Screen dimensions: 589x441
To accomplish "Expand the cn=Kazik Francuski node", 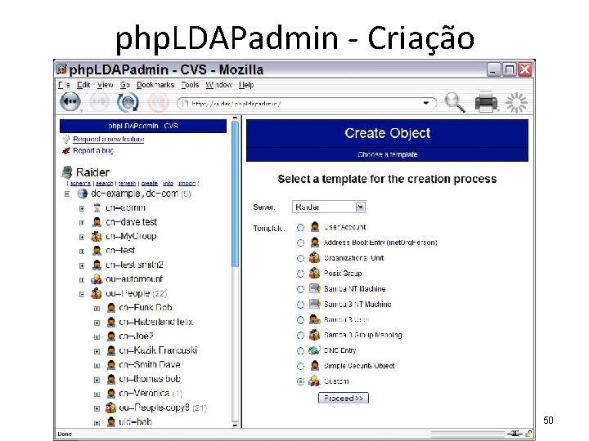I will pyautogui.click(x=97, y=351).
